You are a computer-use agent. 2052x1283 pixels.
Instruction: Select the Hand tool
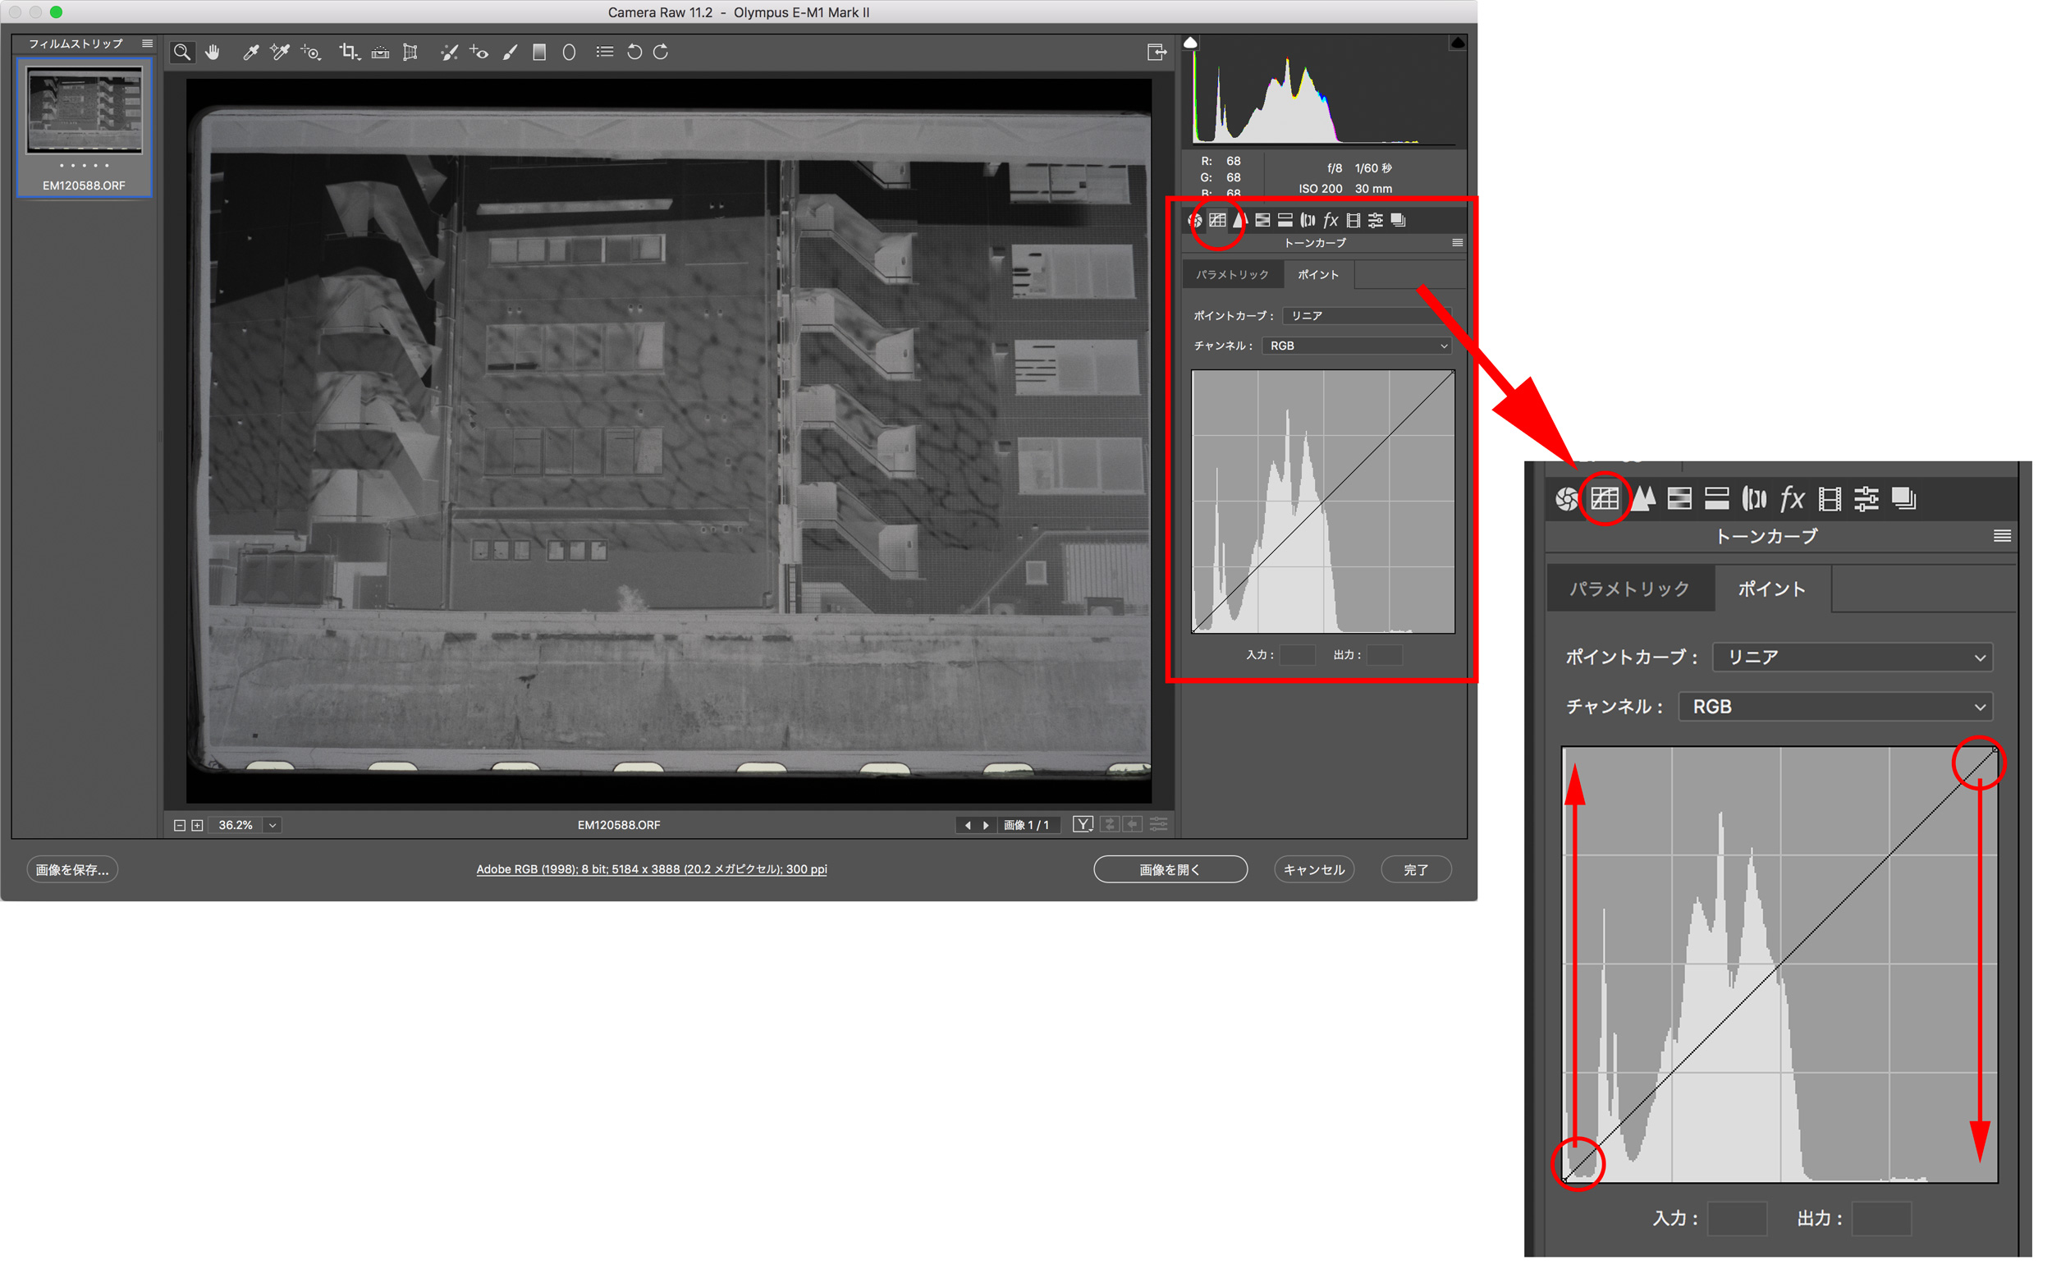213,53
